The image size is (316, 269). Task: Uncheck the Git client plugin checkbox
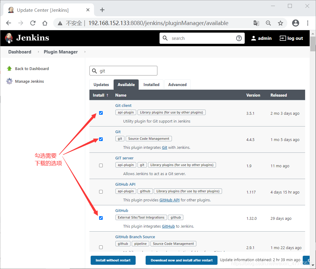[101, 113]
